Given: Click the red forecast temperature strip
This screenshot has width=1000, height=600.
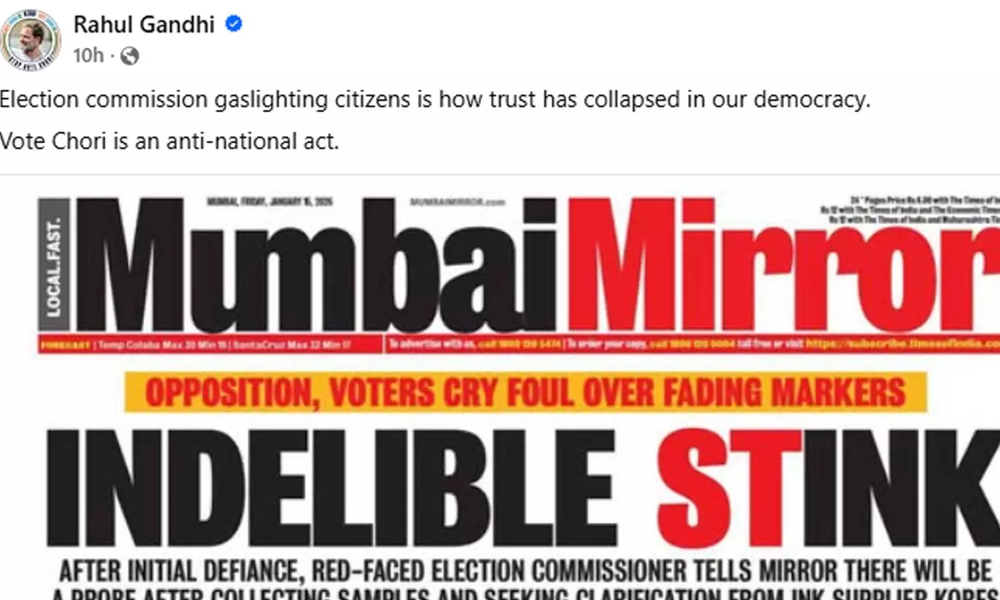Looking at the screenshot, I should (210, 345).
